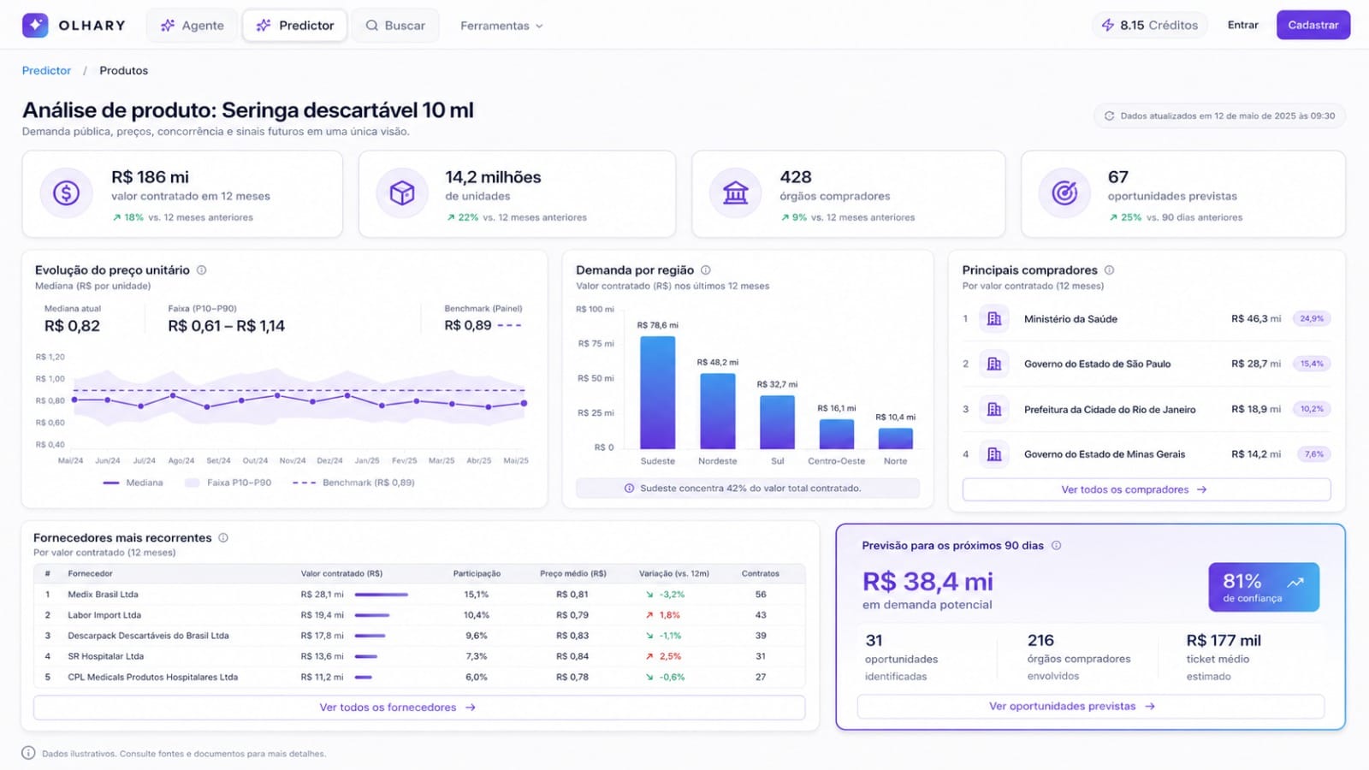Click the bank icon on 428 órgãos card
Screen dimensions: 1369x770
(735, 193)
